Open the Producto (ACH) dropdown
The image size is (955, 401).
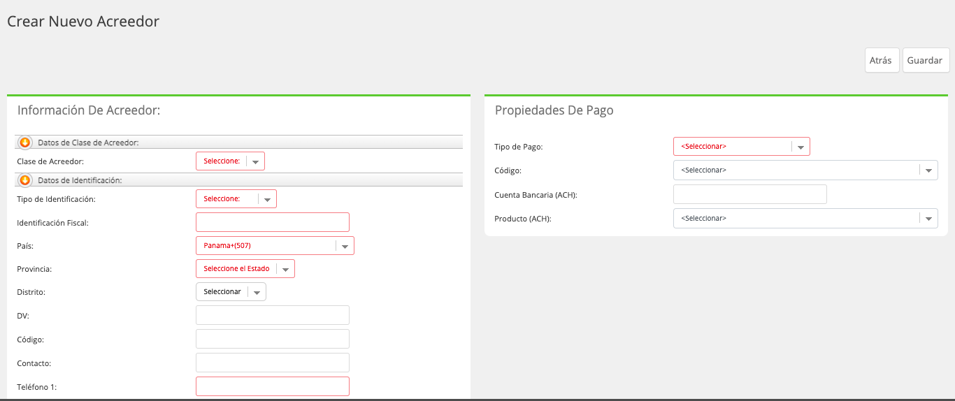(805, 219)
